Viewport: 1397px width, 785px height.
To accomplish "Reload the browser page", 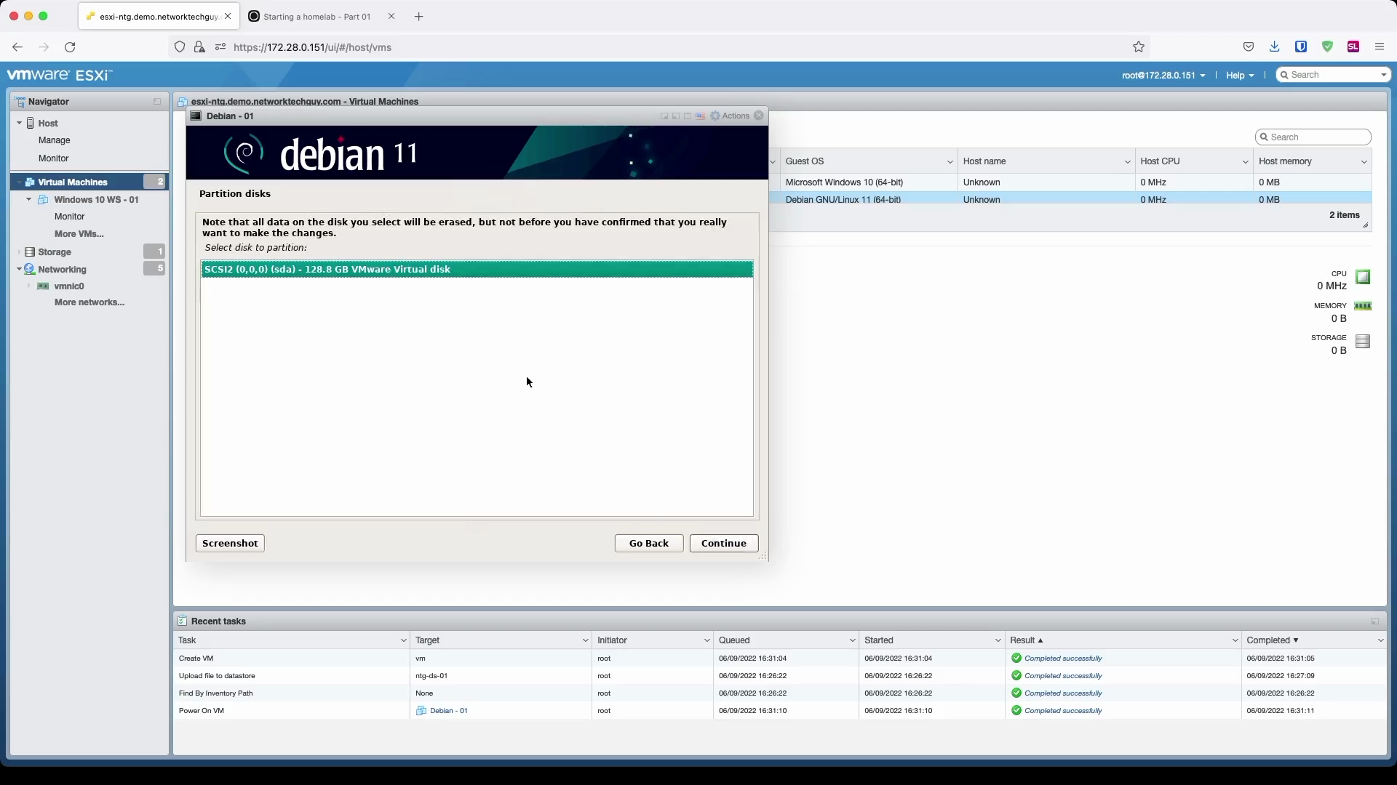I will coord(70,47).
